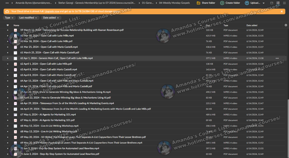This screenshot has height=158, width=289.
Task: Dismiss the cloud drive almost full banner
Action: point(282,12)
